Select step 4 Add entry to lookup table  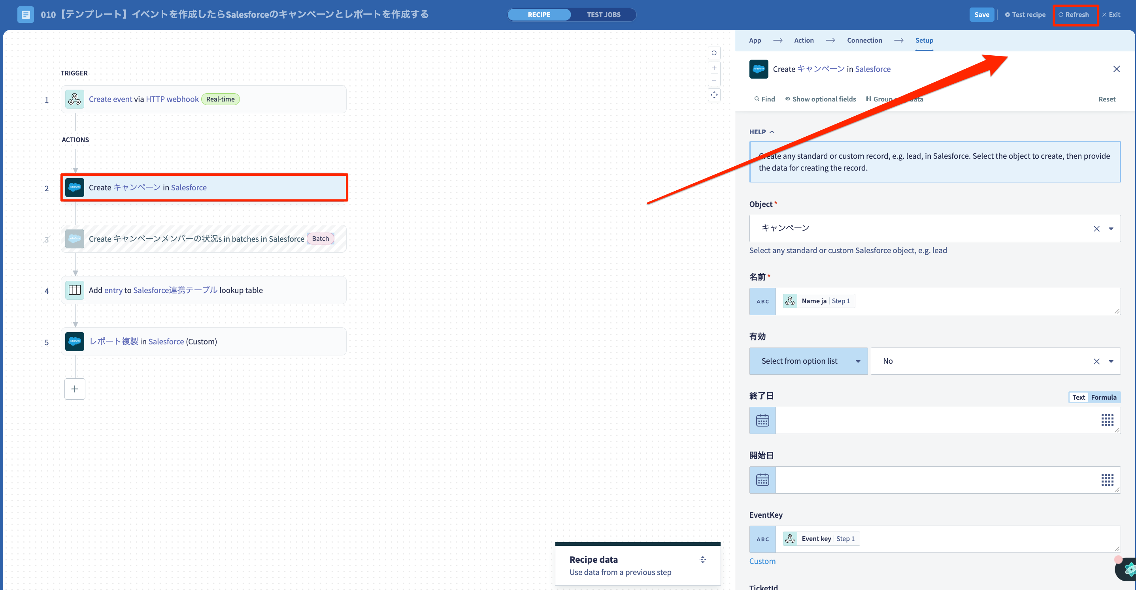pos(204,290)
